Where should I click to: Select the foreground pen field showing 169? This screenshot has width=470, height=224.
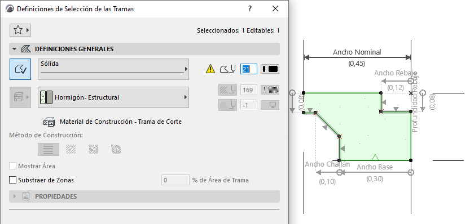click(248, 89)
